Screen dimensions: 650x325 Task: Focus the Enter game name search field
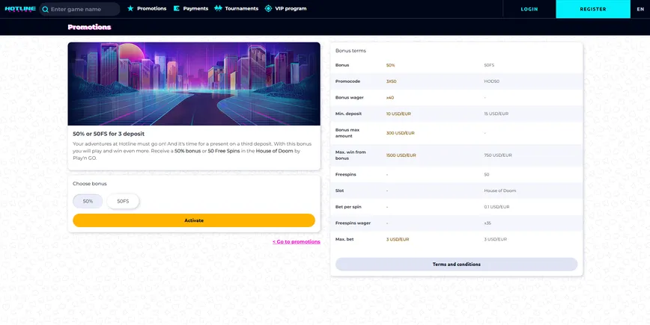point(79,9)
